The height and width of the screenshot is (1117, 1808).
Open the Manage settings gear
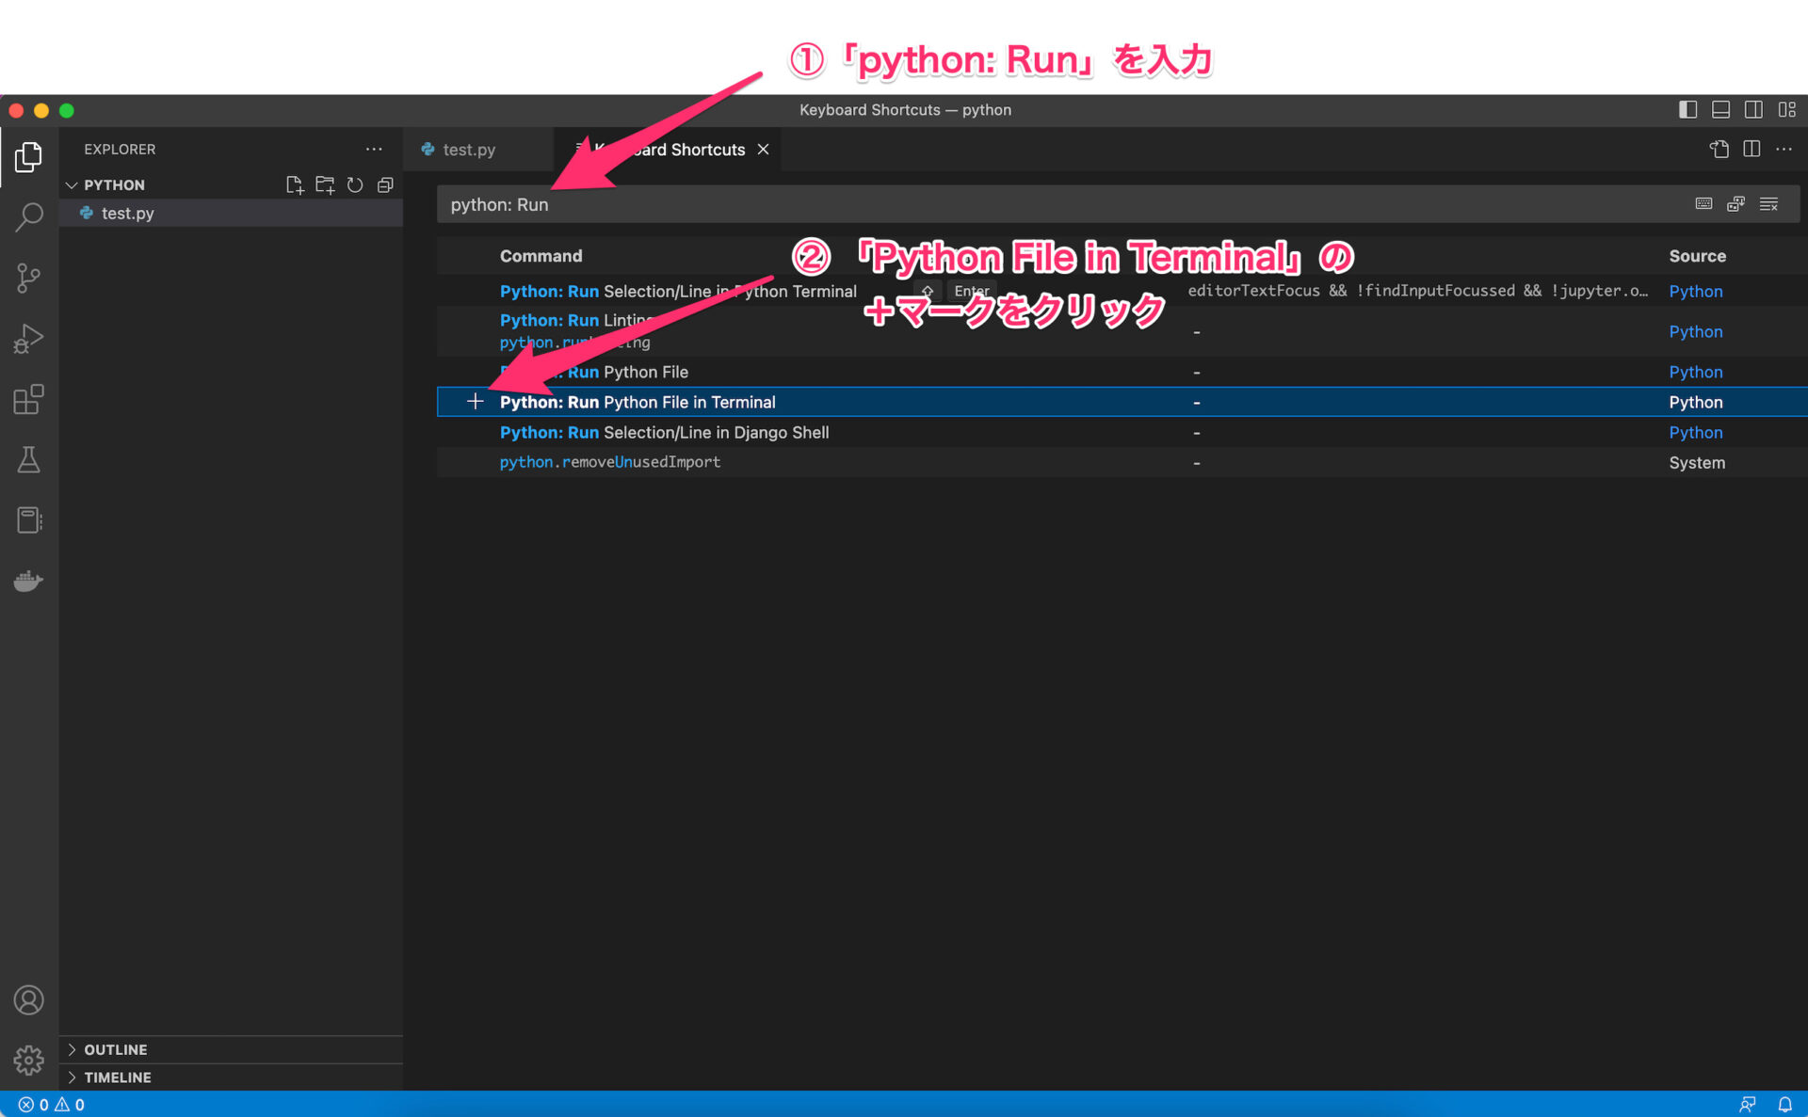click(28, 1060)
